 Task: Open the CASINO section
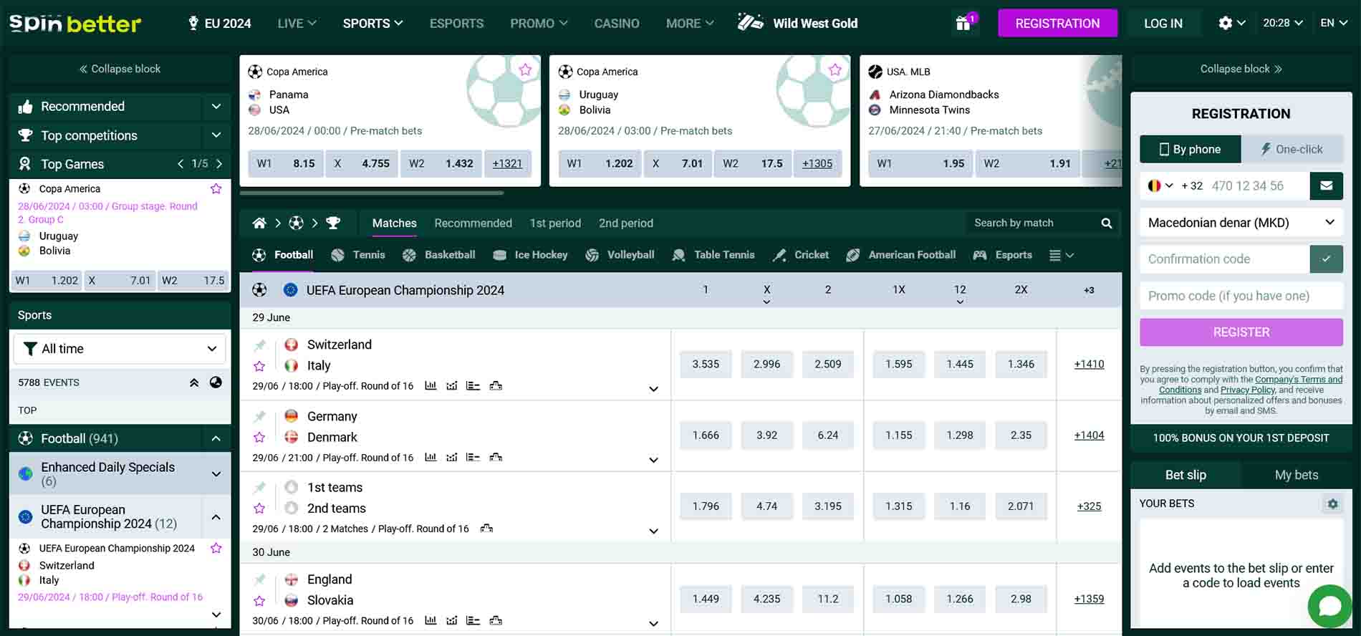click(617, 24)
